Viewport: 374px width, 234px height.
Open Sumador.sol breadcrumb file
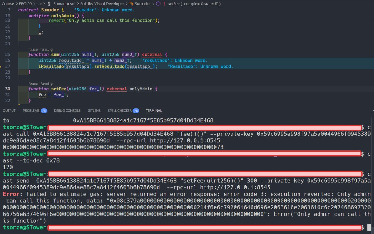pos(64,3)
